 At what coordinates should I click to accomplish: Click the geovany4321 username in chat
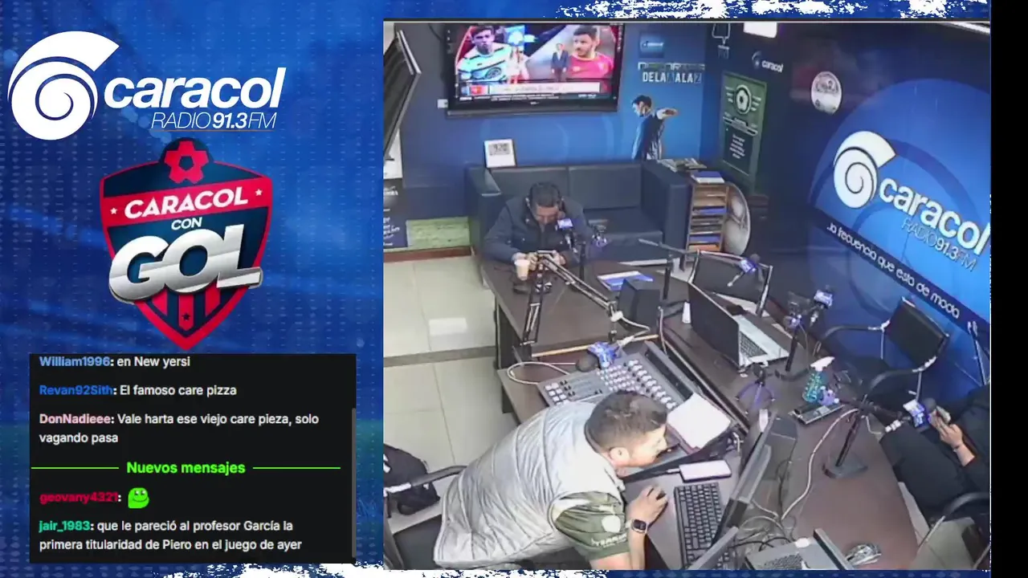(79, 498)
